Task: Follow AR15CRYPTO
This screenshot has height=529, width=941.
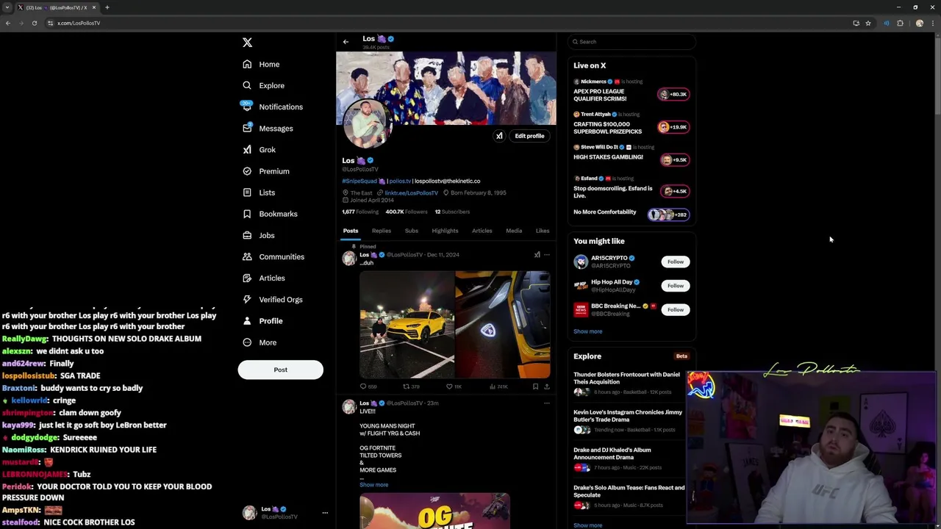Action: (675, 262)
